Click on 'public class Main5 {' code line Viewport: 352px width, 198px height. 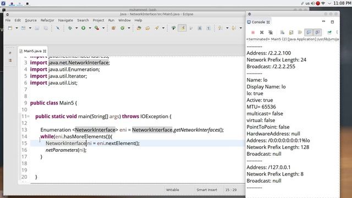(x=53, y=103)
